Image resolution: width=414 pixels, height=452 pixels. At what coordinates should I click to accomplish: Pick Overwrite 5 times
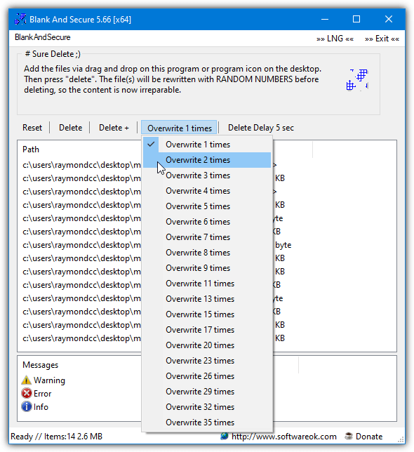click(x=207, y=206)
